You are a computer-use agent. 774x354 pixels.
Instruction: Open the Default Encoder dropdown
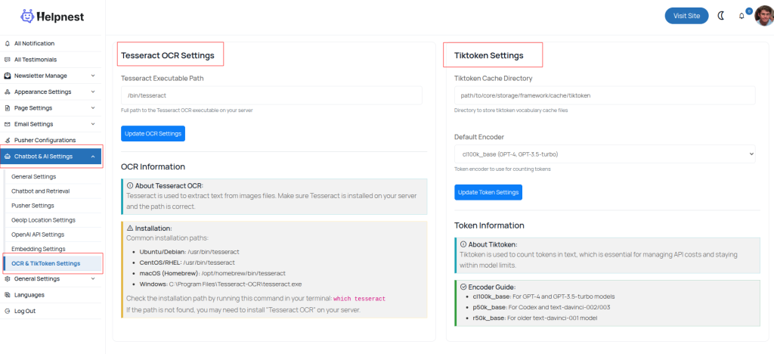click(604, 154)
